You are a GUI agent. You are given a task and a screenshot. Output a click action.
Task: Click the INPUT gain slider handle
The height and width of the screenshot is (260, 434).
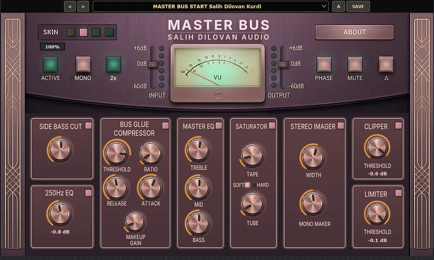pos(153,64)
